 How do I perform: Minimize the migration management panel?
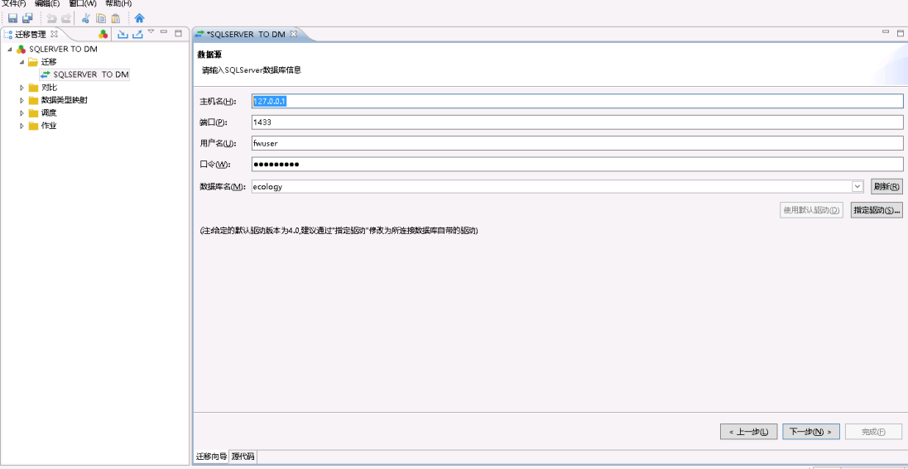pyautogui.click(x=164, y=32)
